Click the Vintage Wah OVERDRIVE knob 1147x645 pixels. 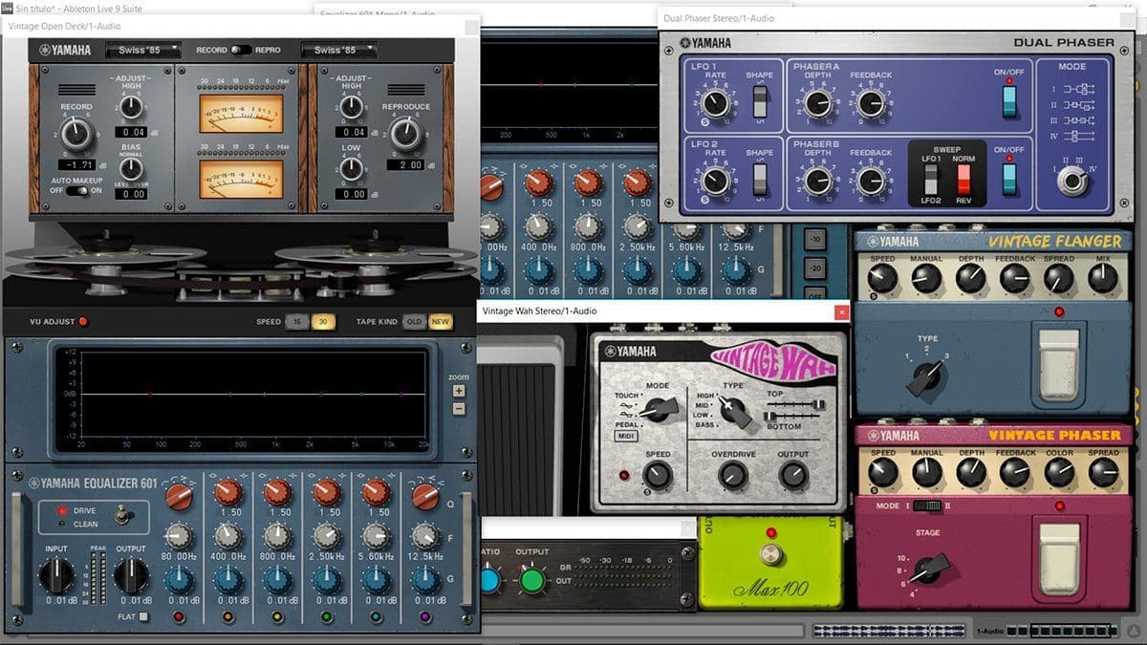click(x=732, y=474)
